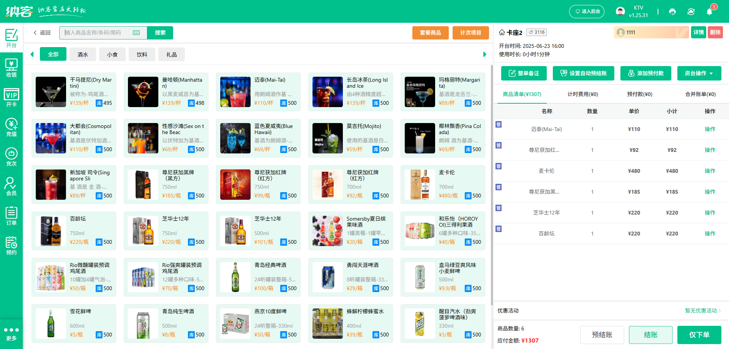Click the customer service headset icon
Image resolution: width=729 pixels, height=349 pixels.
pyautogui.click(x=672, y=11)
